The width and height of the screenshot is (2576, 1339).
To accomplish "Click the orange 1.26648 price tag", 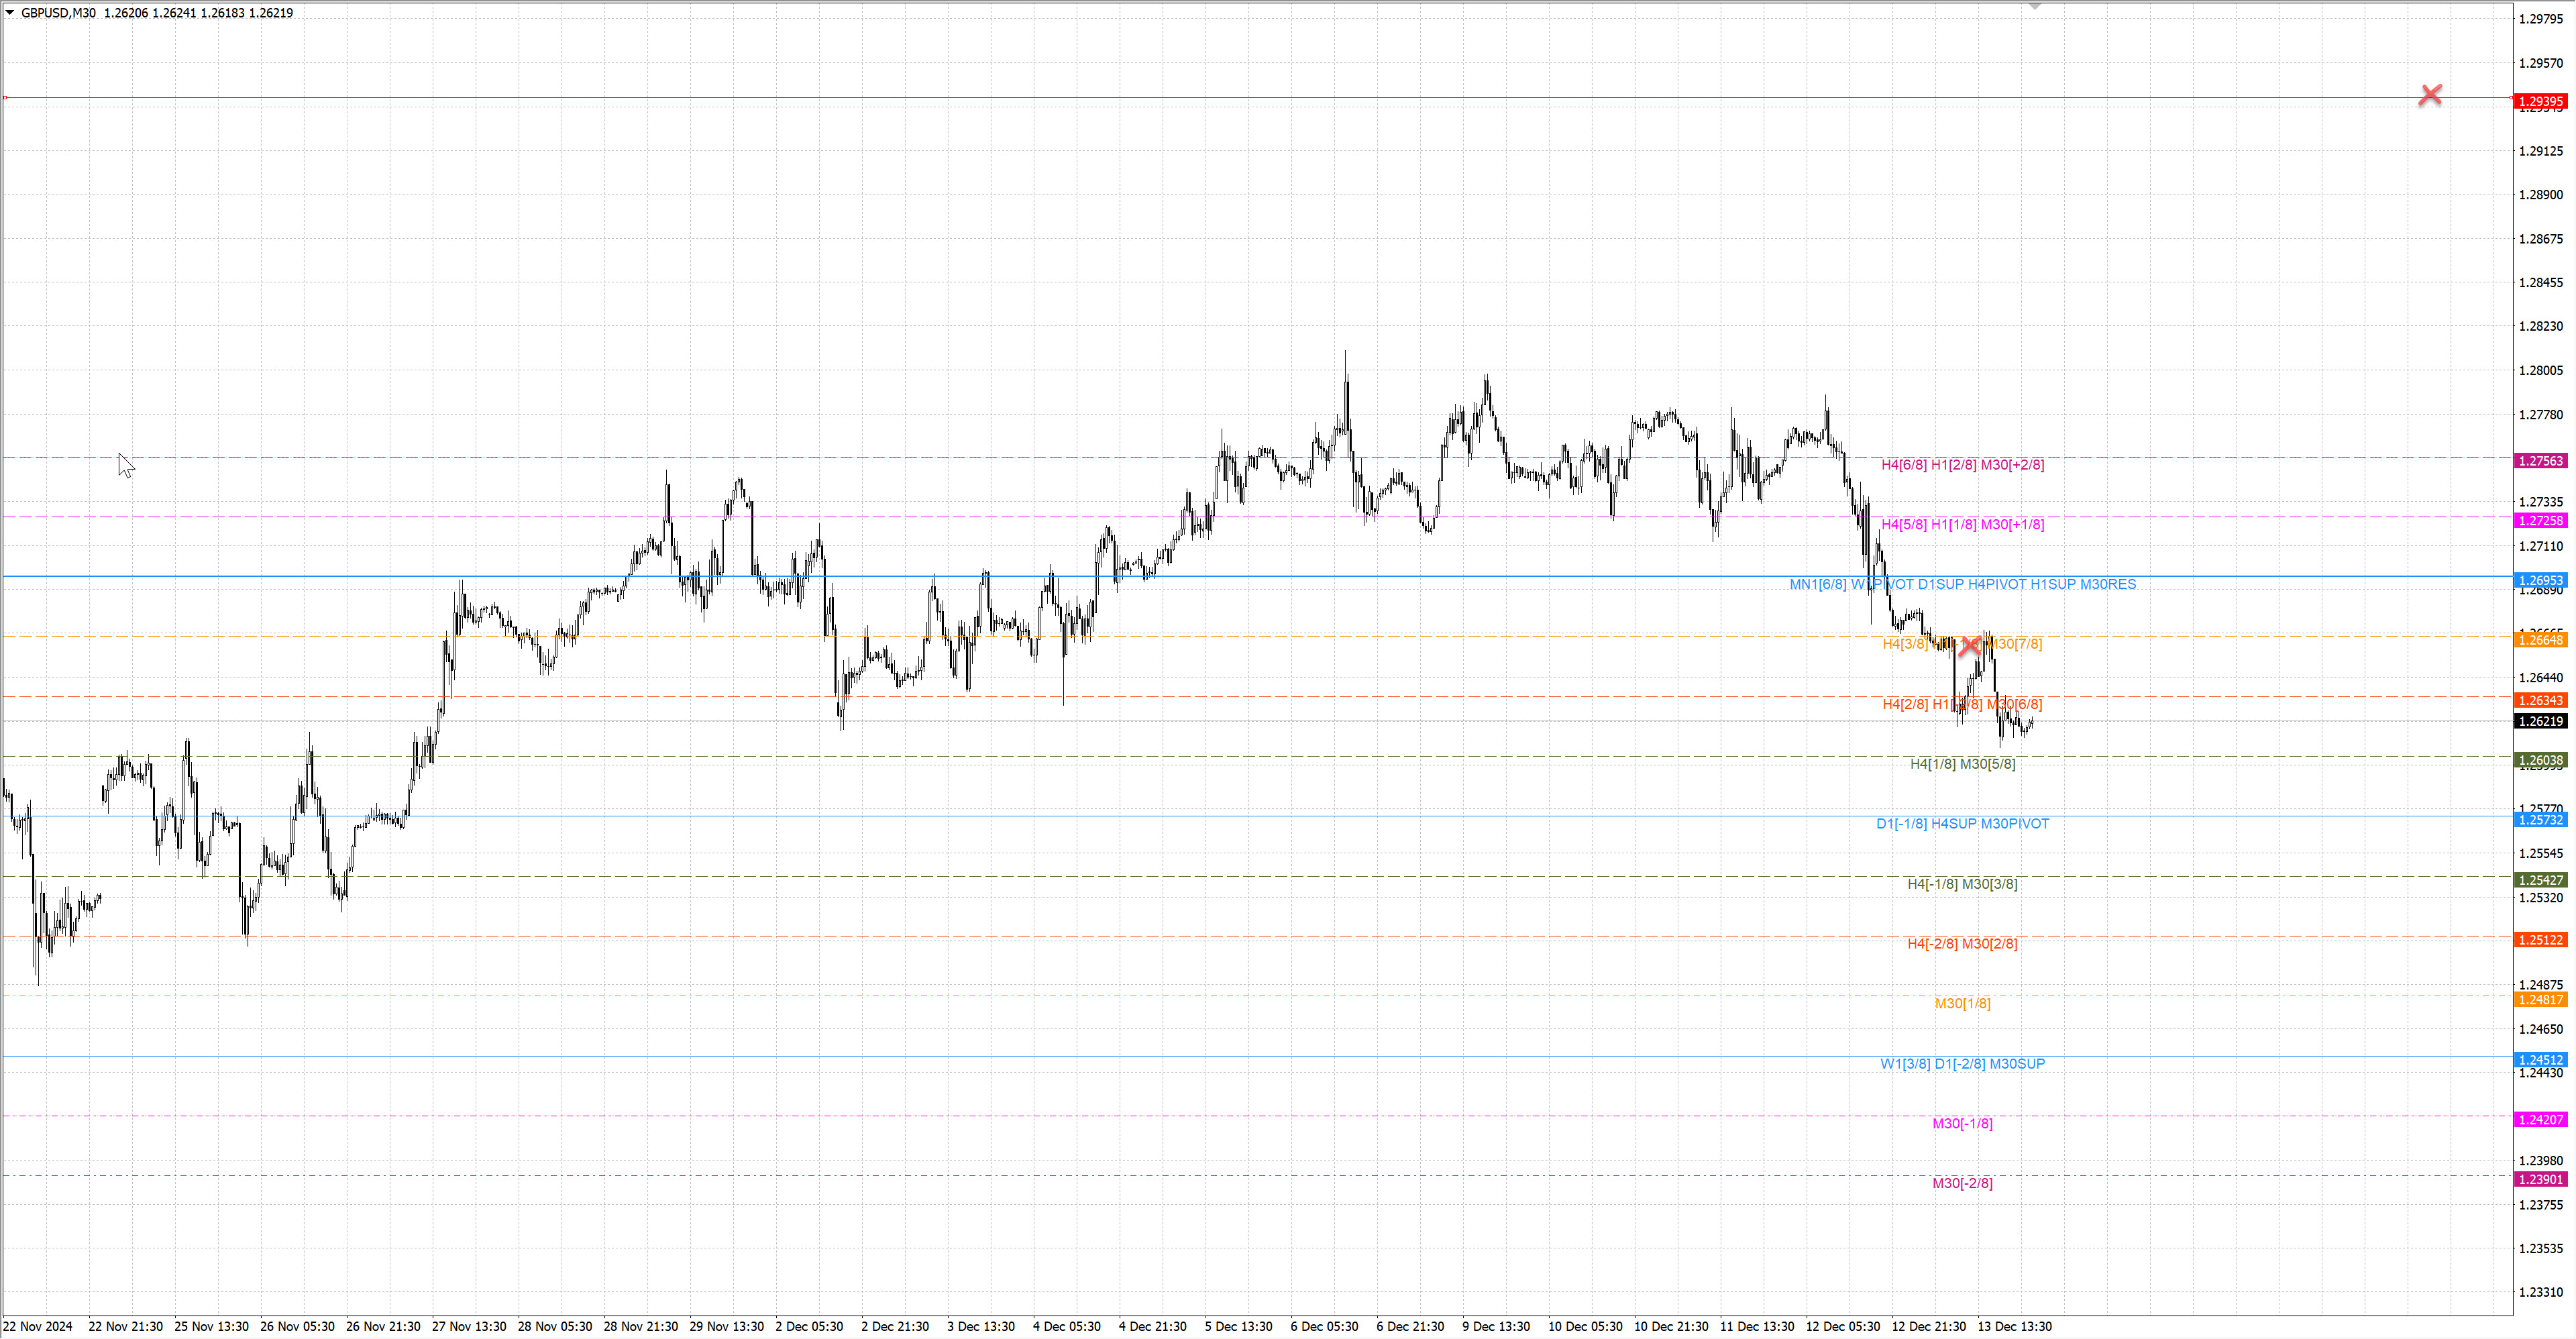I will coord(2540,640).
